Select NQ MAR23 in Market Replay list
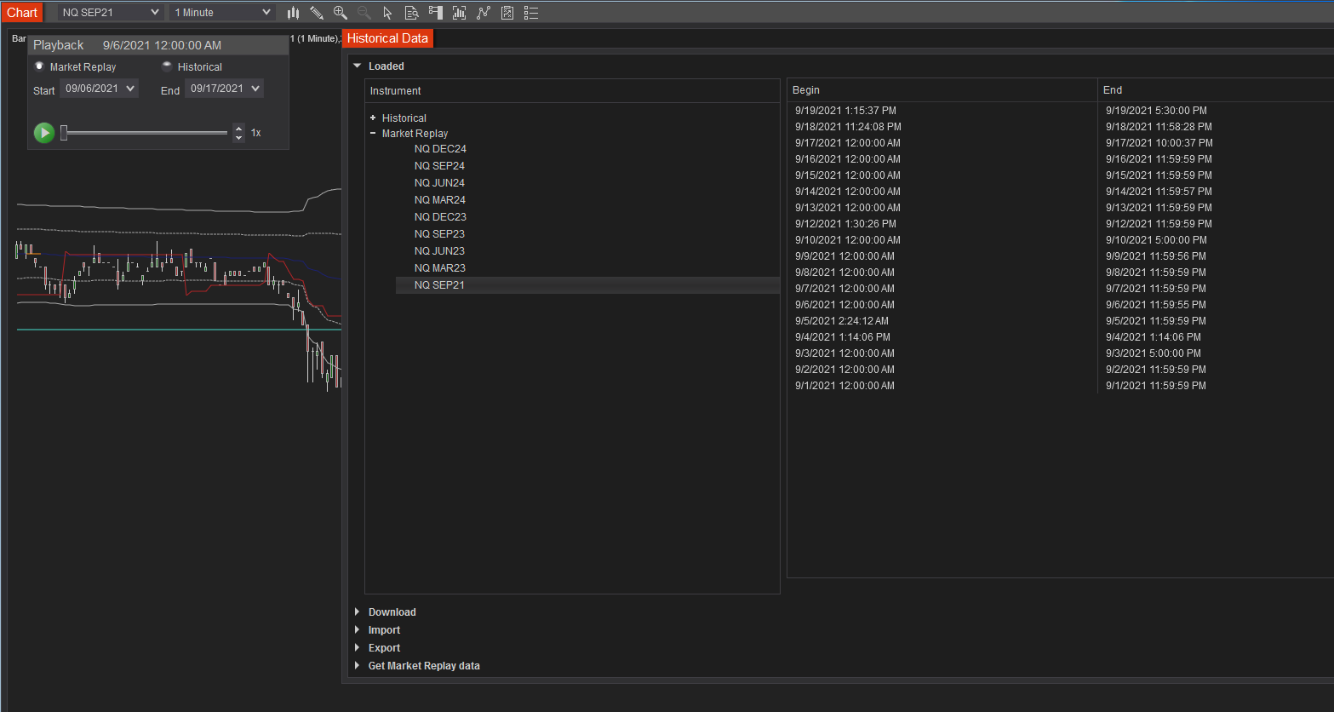Screen dimensions: 1334x712 click(440, 268)
